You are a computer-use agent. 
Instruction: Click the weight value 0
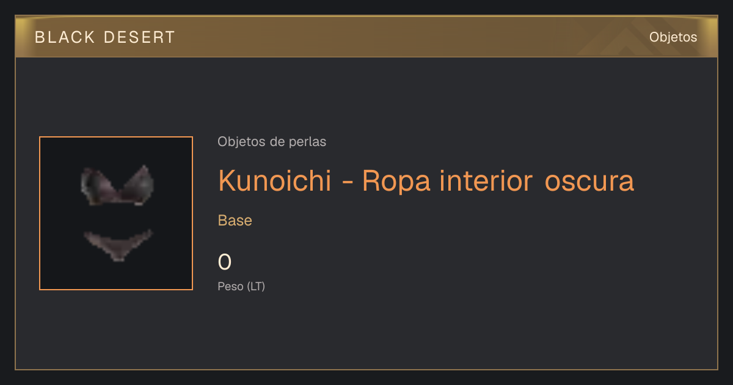point(225,262)
